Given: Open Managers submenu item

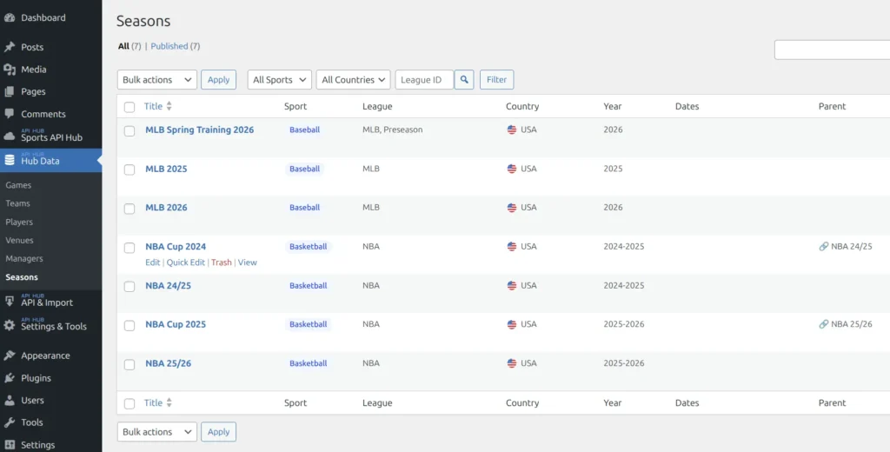Looking at the screenshot, I should (x=23, y=258).
